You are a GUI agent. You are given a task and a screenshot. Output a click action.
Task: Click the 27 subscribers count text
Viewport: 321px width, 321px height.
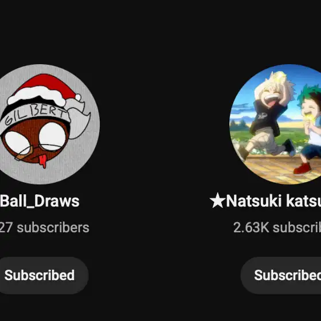pyautogui.click(x=45, y=228)
